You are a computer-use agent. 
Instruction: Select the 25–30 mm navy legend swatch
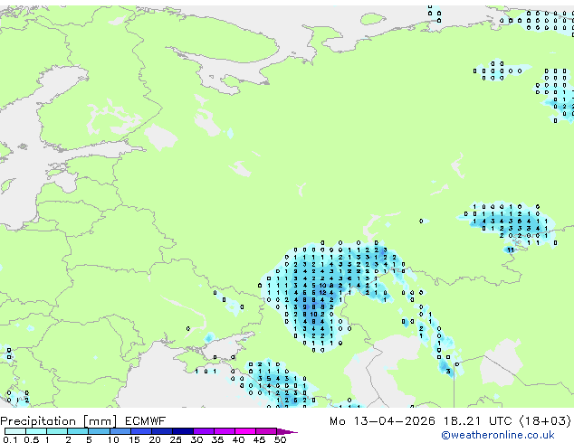[x=182, y=431]
